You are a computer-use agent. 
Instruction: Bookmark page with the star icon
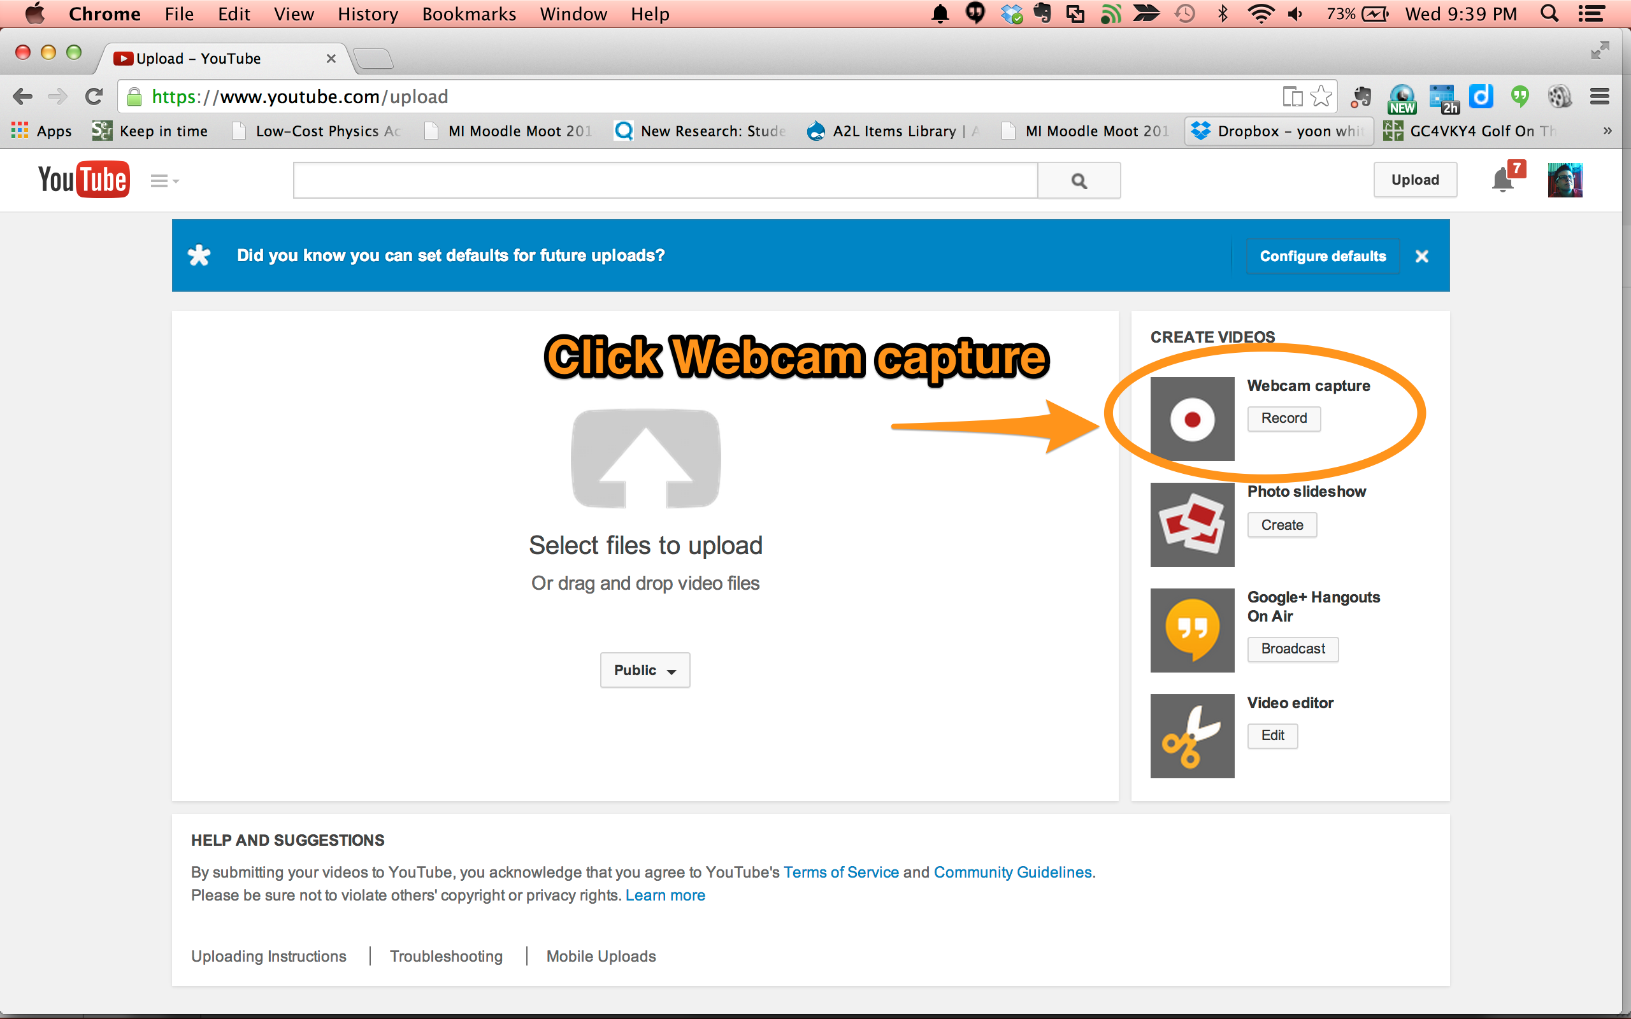tap(1321, 97)
